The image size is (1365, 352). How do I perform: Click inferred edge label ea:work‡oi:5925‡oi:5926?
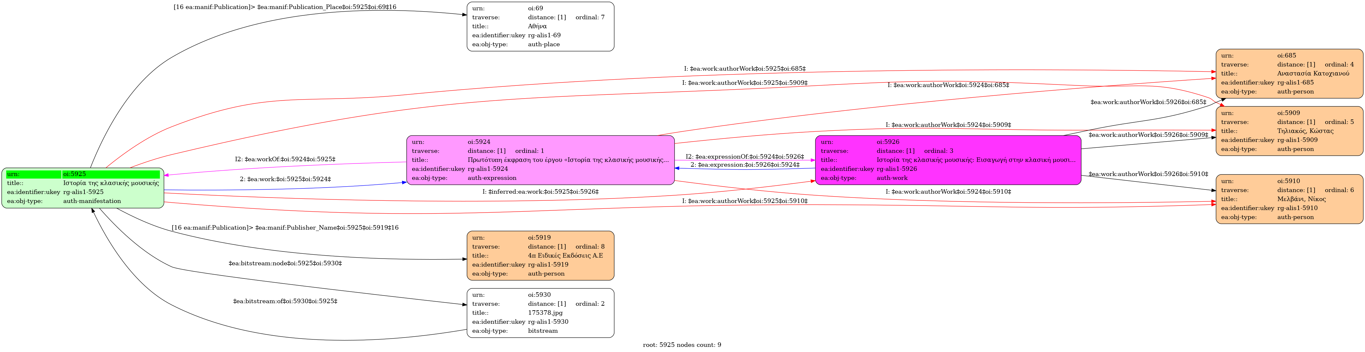[x=541, y=192]
